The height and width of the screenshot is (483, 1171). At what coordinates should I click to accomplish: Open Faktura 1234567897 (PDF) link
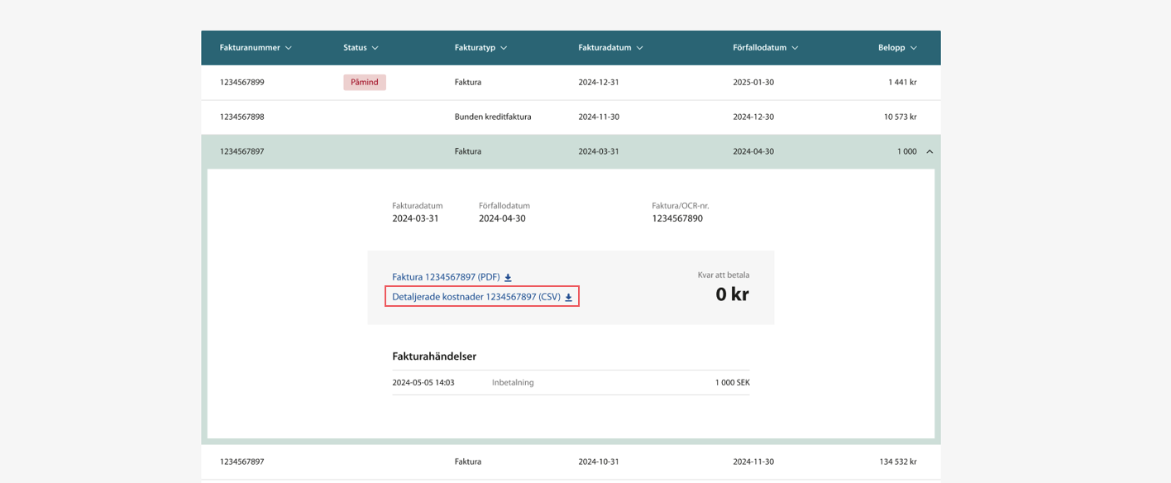point(446,278)
